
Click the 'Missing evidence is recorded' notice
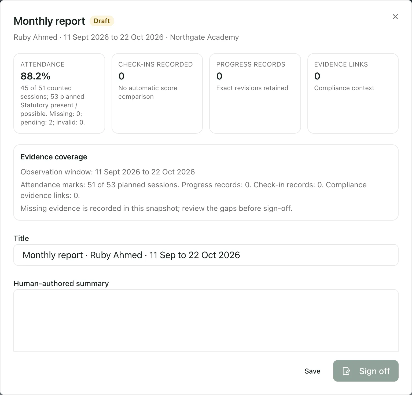pos(156,208)
